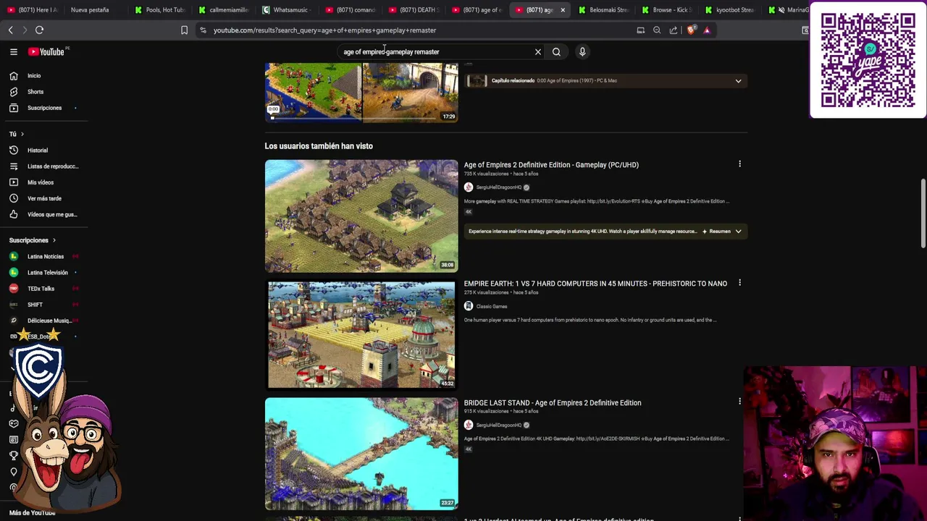Open Latina Noticias subscription
The width and height of the screenshot is (927, 521).
click(45, 256)
